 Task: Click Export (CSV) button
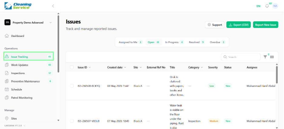pyautogui.click(x=238, y=25)
